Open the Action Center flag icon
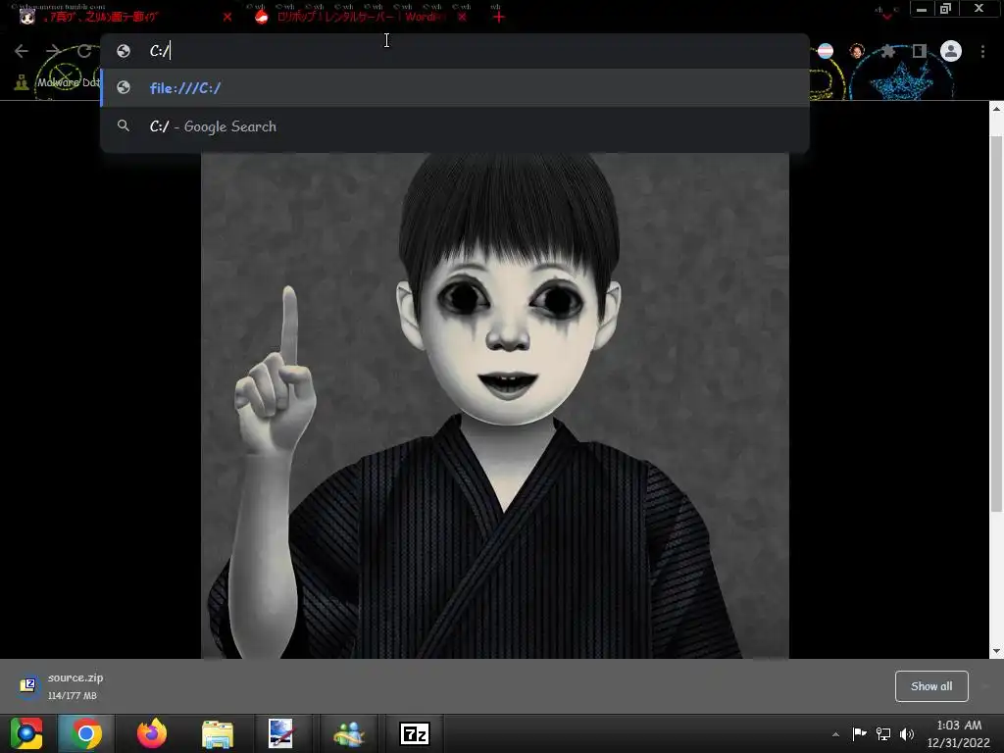Screen dimensions: 1004x753 pos(859,733)
